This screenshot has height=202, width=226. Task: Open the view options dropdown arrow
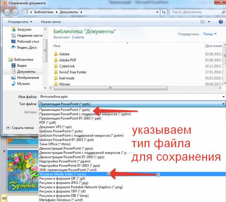[x=209, y=22]
